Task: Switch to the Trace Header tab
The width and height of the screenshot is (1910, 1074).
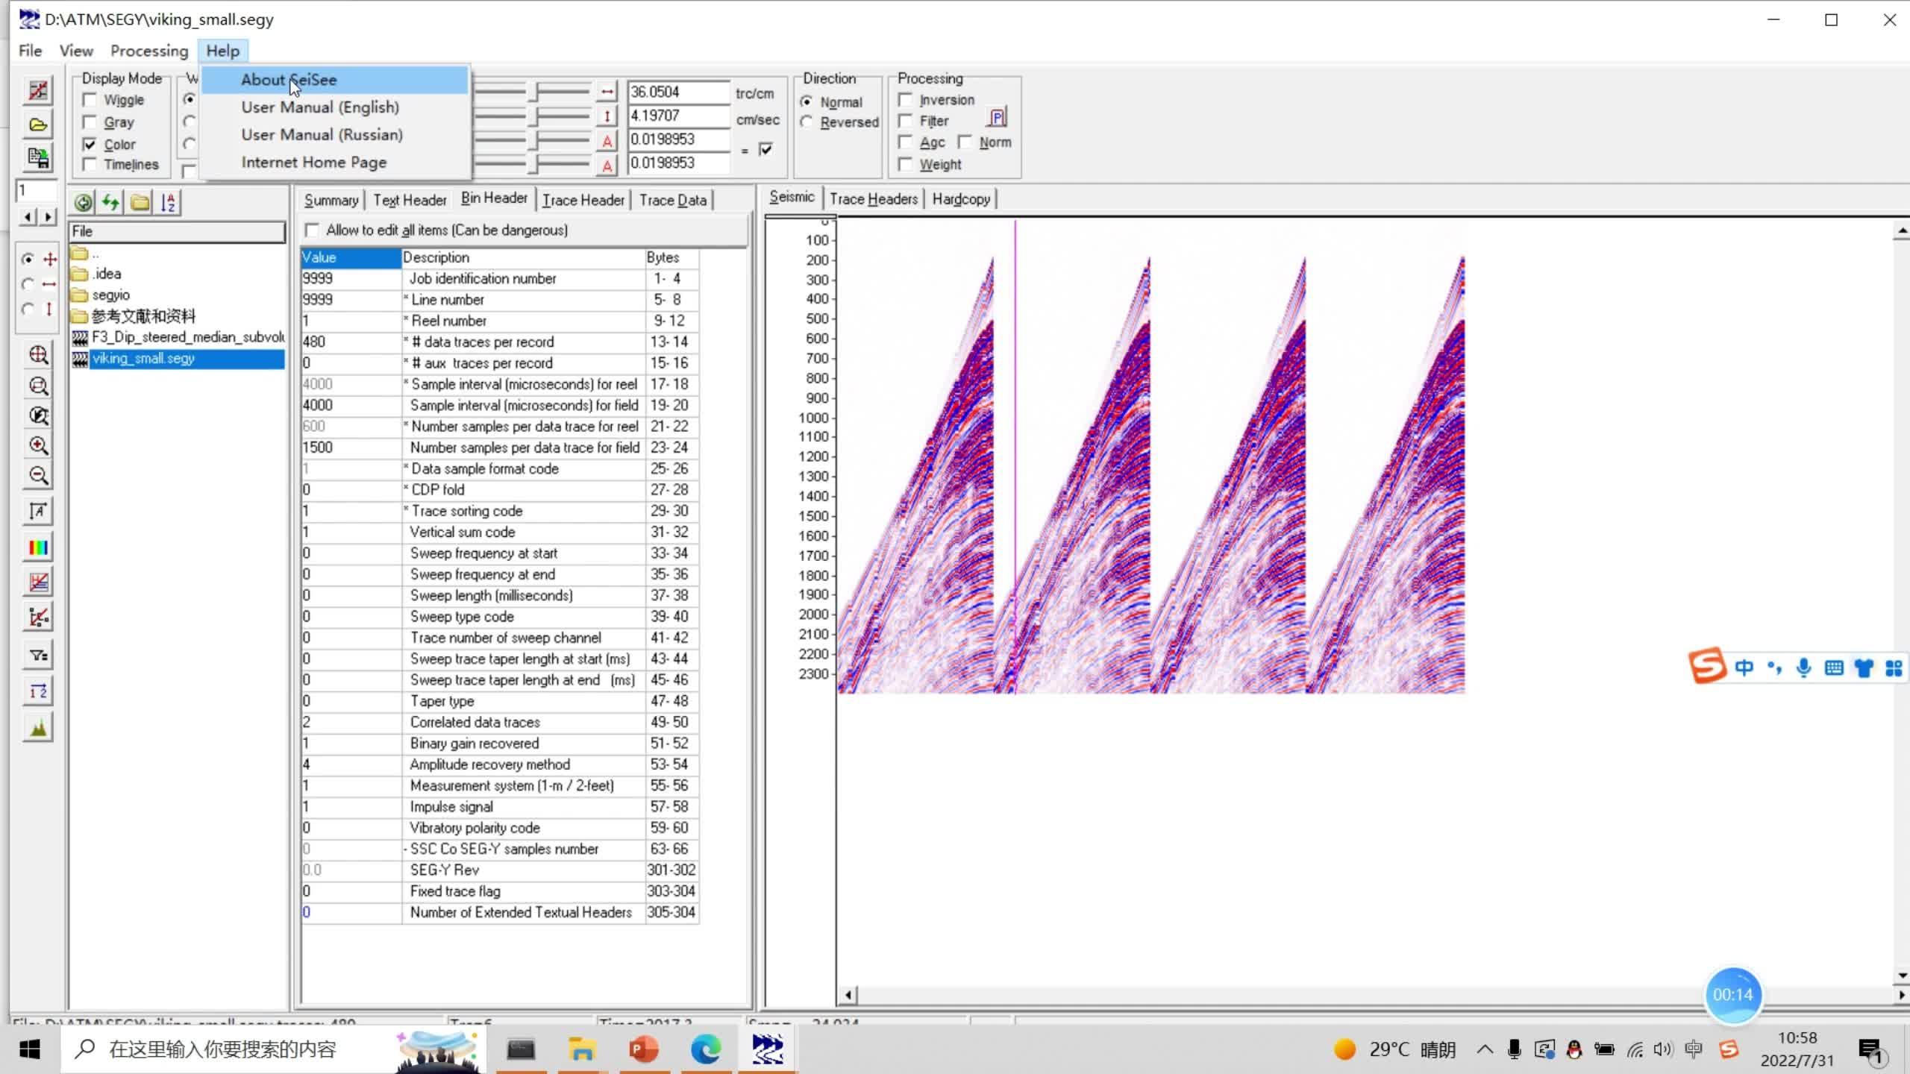Action: point(583,200)
